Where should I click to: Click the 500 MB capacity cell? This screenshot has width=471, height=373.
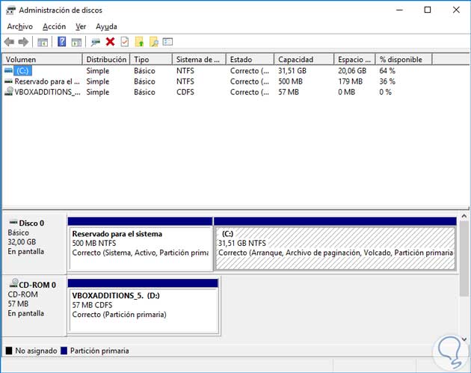(x=290, y=81)
